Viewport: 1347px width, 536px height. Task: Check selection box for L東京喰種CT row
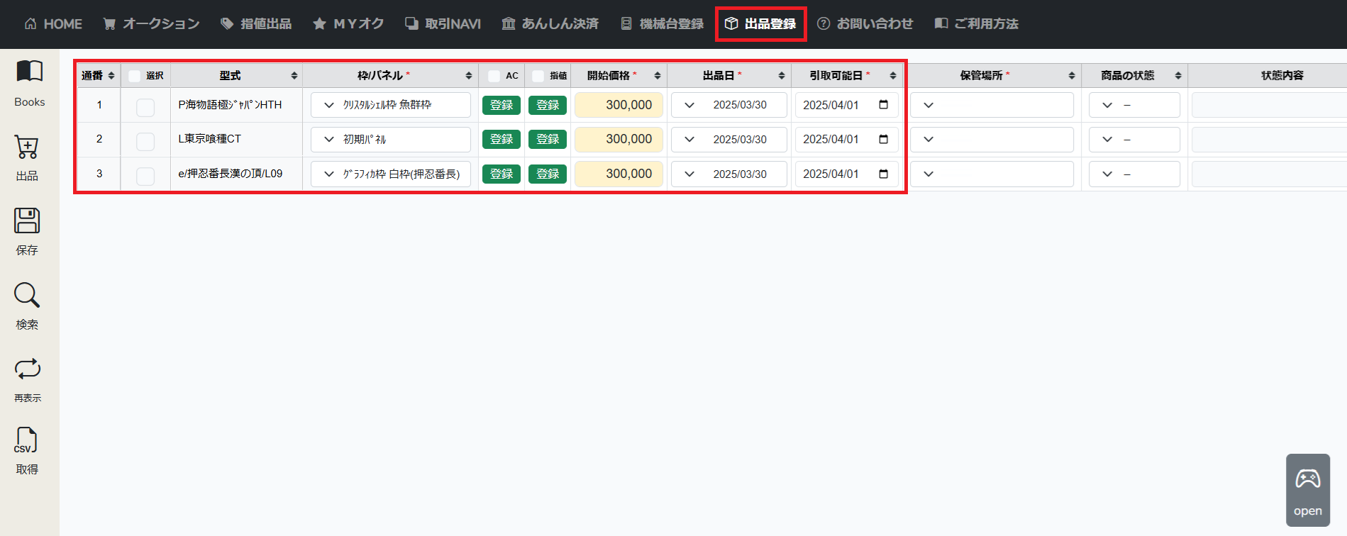click(145, 141)
